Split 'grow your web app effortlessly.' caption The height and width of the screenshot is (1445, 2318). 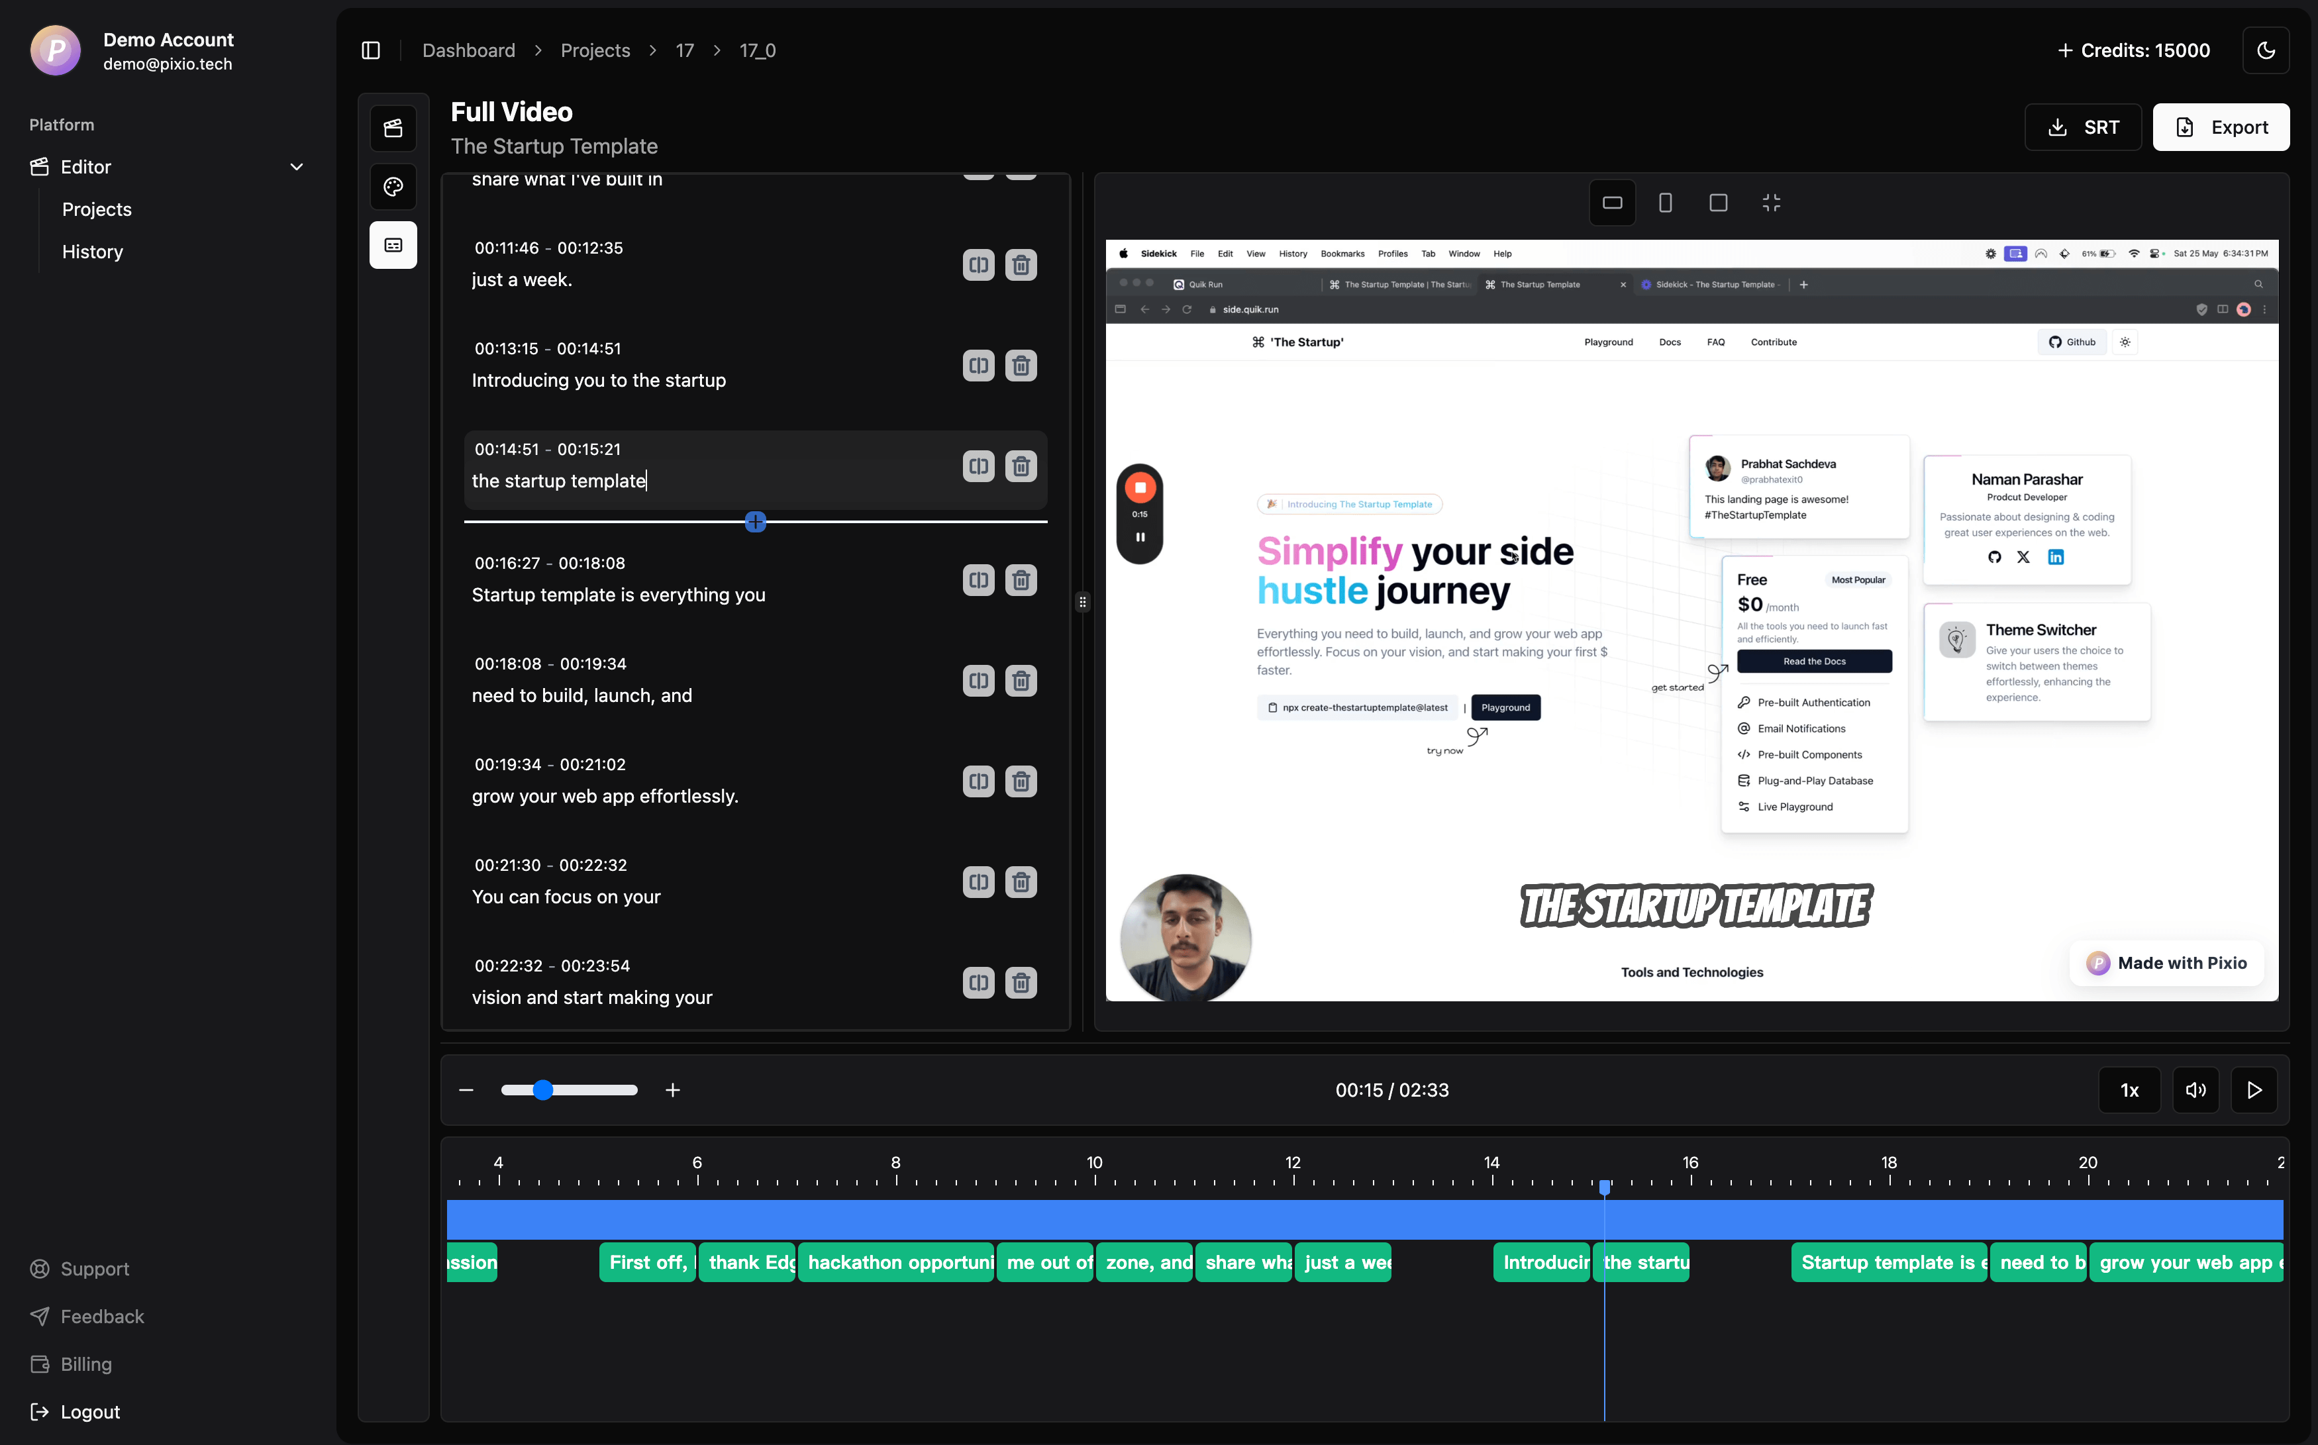point(978,781)
